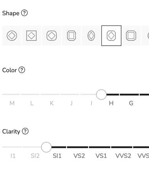This screenshot has height=192, width=149.
Task: Choose the cushion diamond shape
Action: pos(52,36)
